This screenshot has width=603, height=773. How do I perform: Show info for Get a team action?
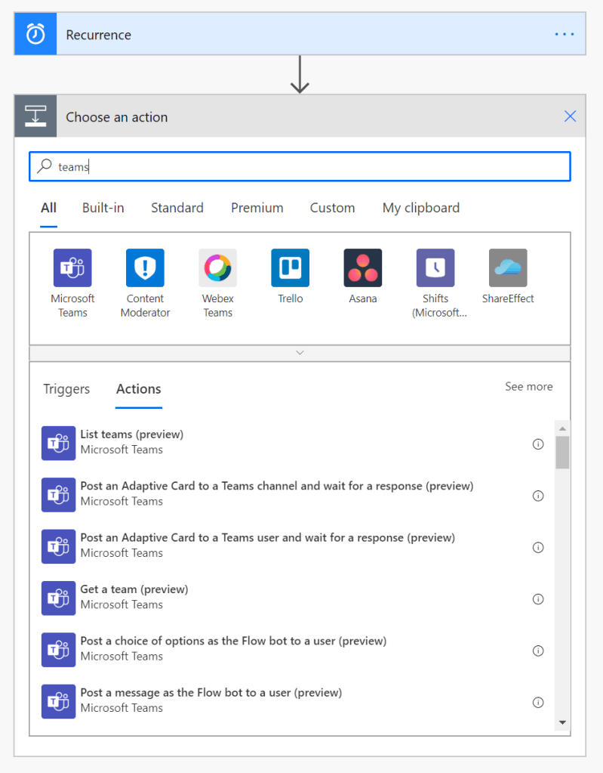pos(538,599)
